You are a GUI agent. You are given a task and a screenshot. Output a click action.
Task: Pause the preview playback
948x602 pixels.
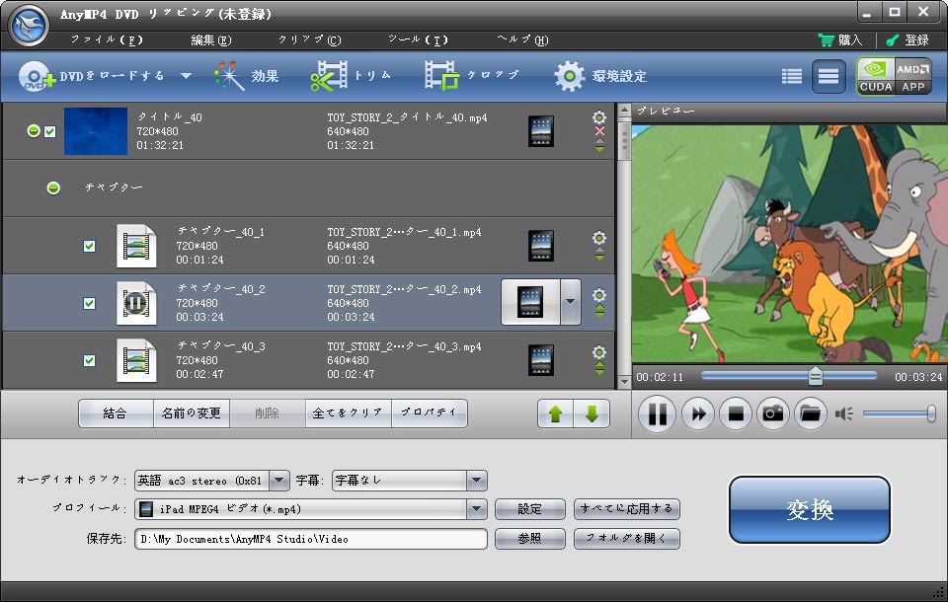click(658, 414)
